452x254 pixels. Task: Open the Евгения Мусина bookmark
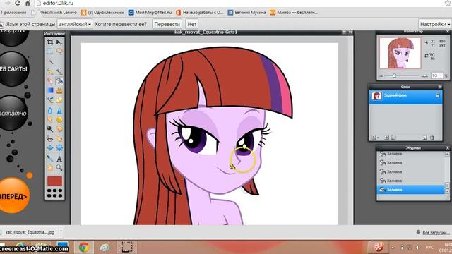point(246,13)
